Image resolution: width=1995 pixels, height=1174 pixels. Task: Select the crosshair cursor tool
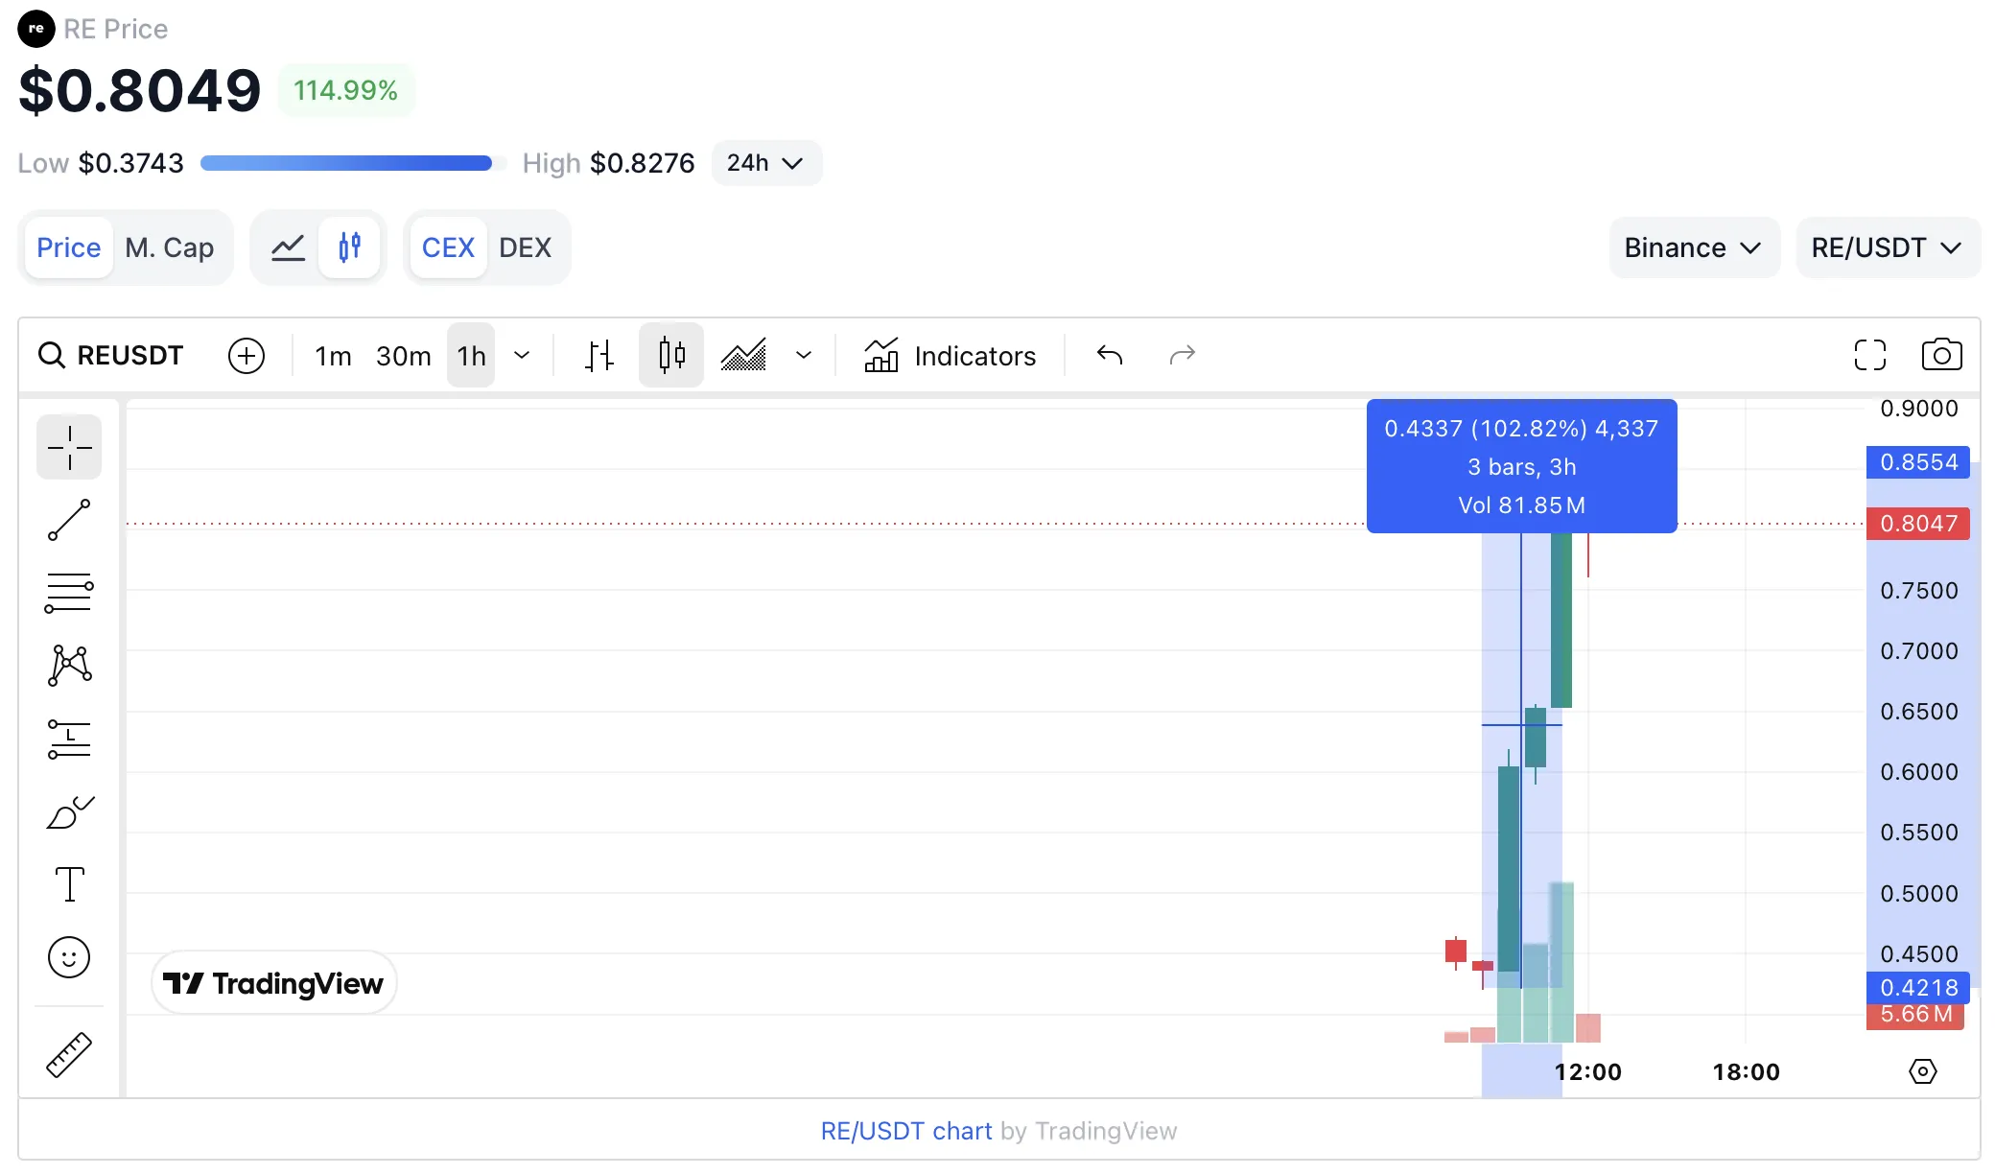coord(69,447)
